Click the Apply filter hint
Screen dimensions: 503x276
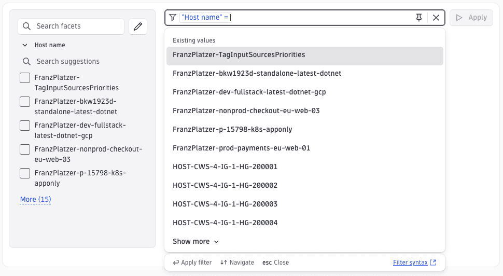pos(192,263)
